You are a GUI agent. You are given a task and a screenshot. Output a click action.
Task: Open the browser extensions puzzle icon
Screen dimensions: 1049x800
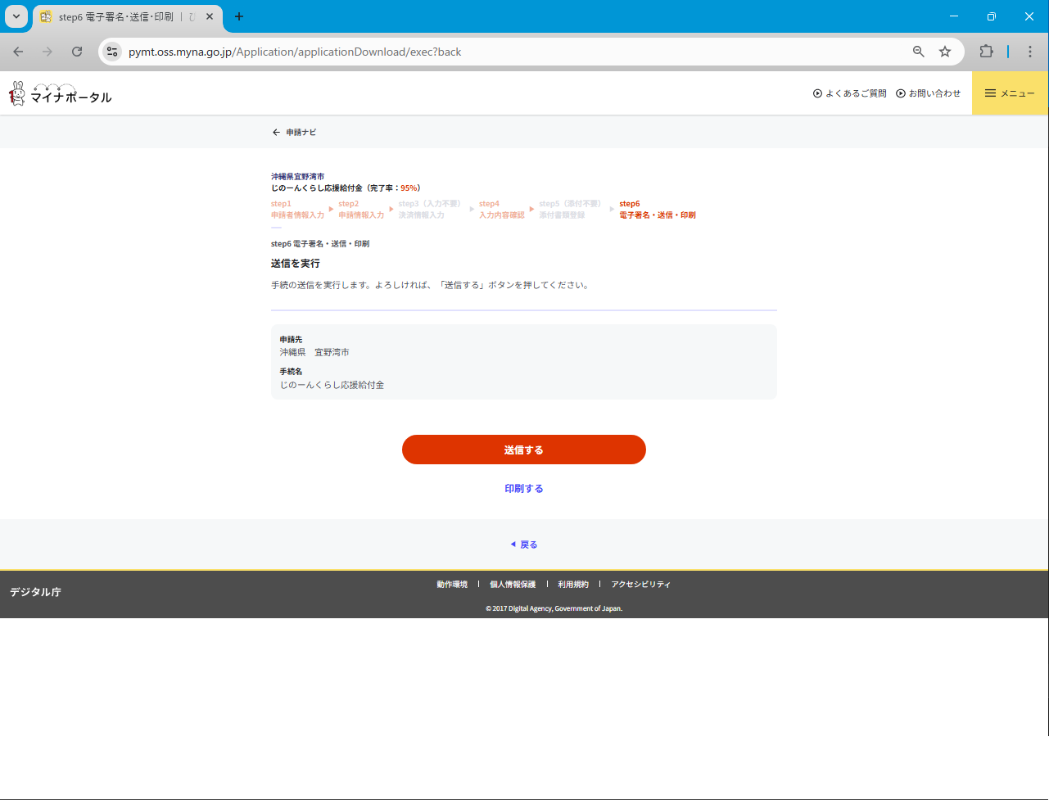click(986, 52)
